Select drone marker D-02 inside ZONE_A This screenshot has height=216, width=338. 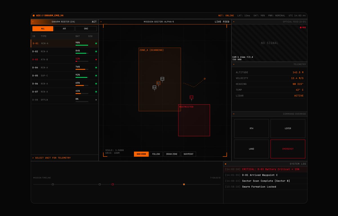click(x=162, y=79)
